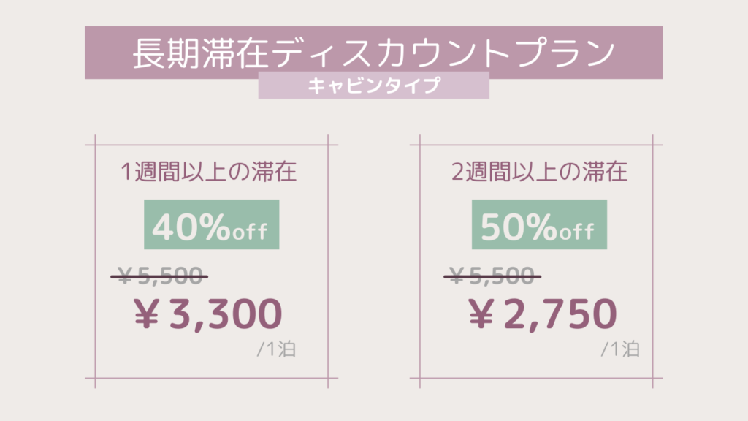This screenshot has height=421, width=748.
Task: Click the right strikethrough ¥5,500 price
Action: coord(492,276)
